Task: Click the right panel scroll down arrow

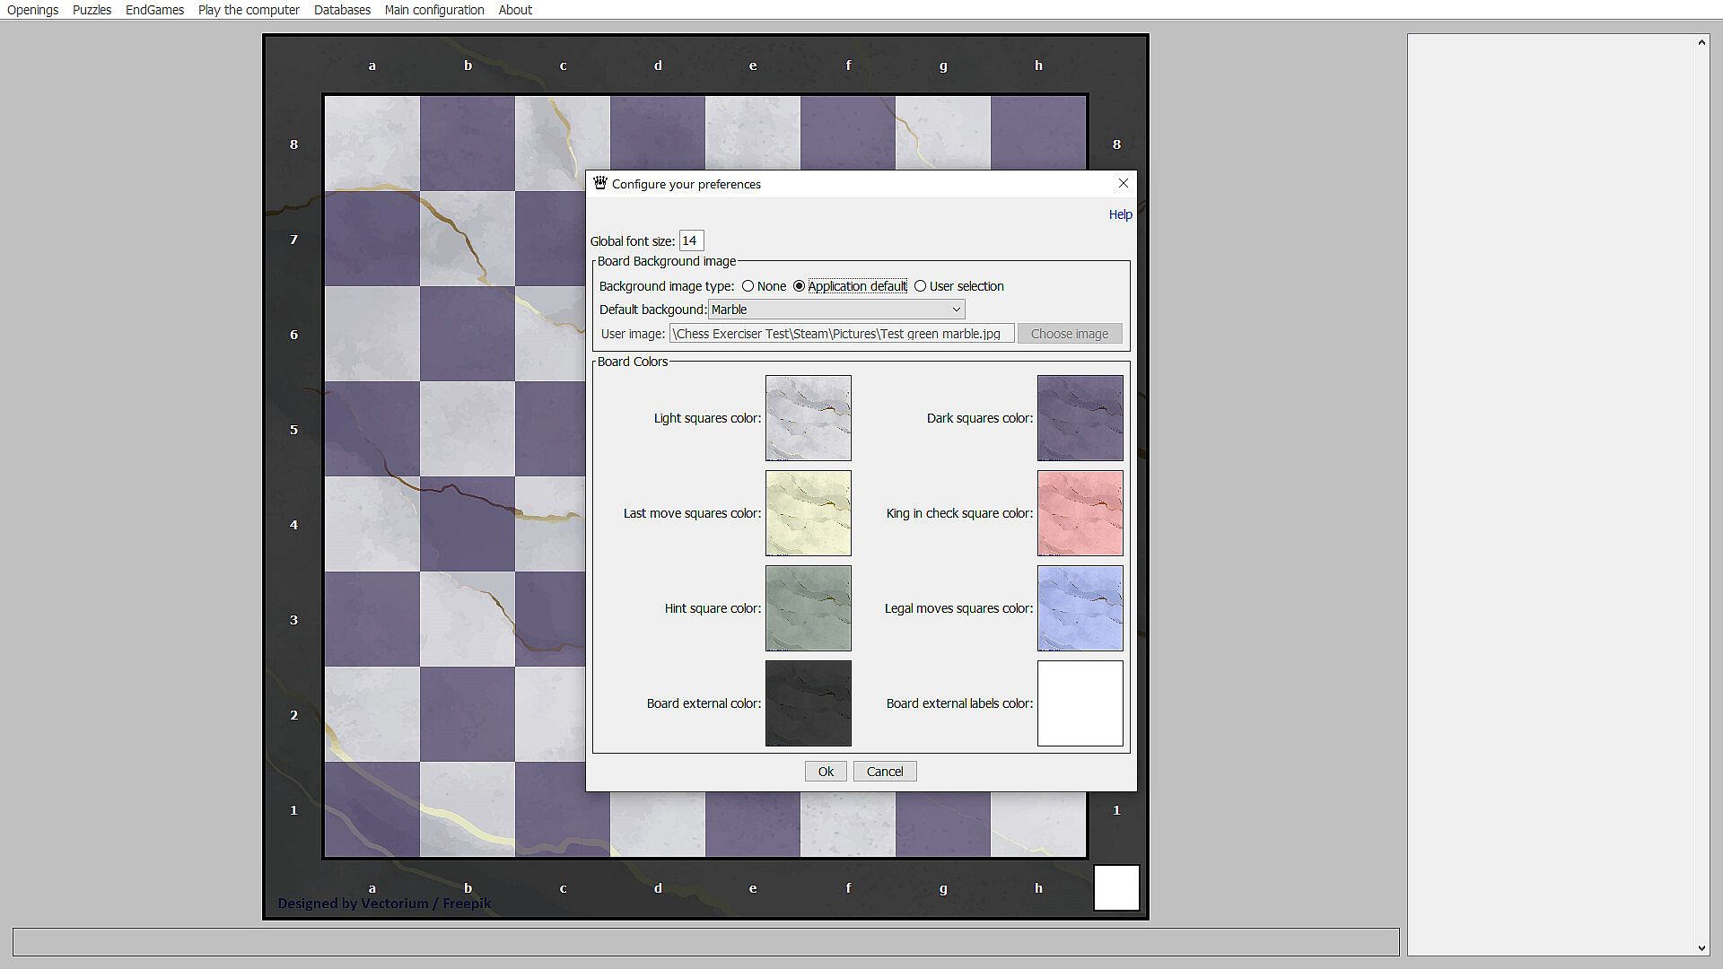Action: tap(1701, 948)
